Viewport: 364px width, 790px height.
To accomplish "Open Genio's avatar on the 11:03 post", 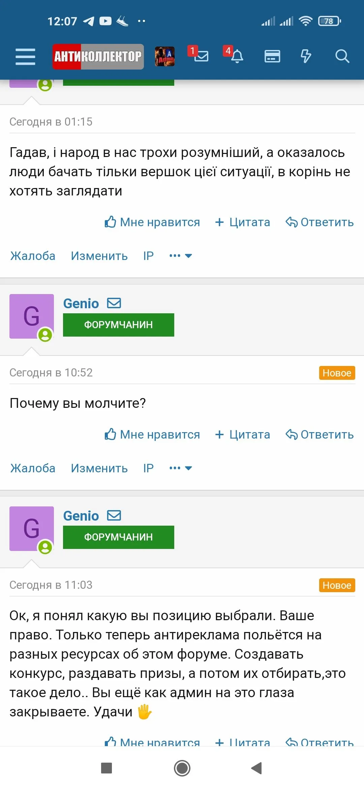I will click(x=31, y=529).
